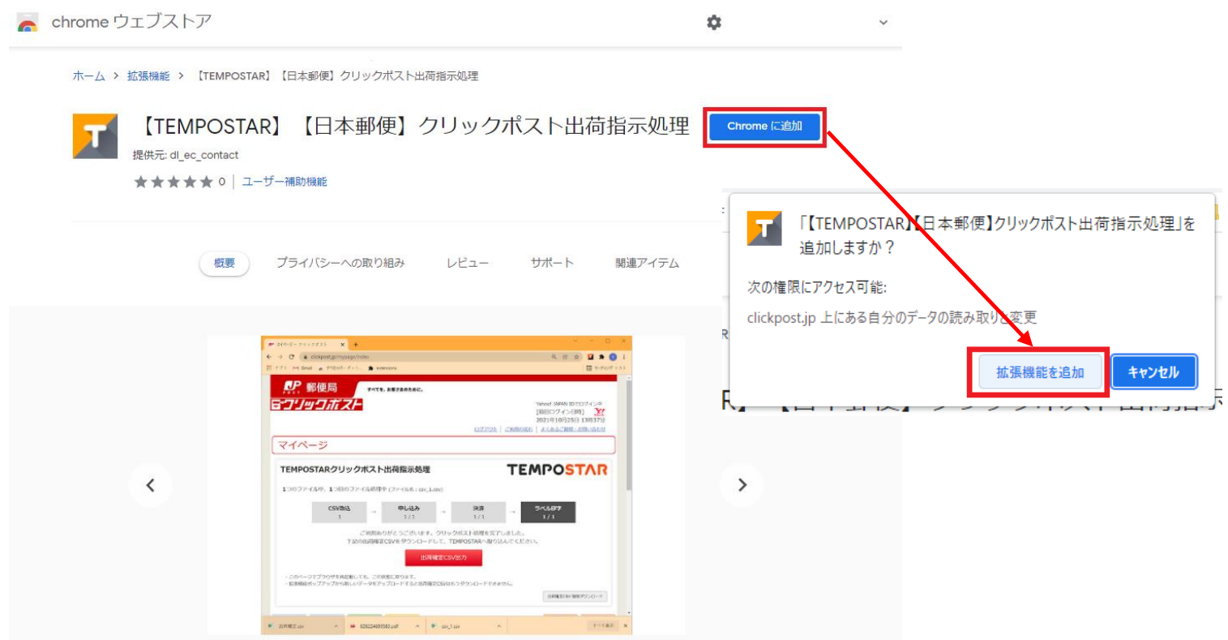
Task: Click the five-star rating row
Action: tap(173, 182)
